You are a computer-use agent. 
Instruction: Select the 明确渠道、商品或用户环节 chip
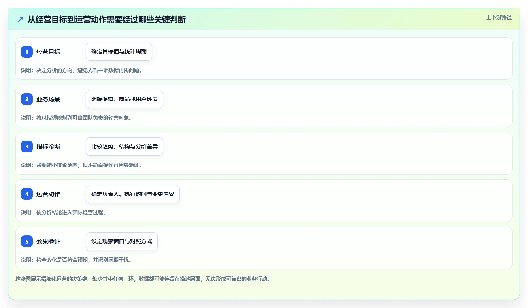tap(124, 99)
